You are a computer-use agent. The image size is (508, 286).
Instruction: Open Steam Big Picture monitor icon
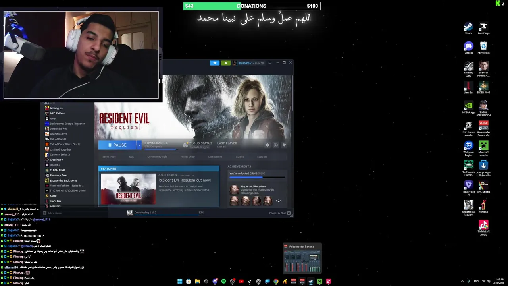(270, 63)
